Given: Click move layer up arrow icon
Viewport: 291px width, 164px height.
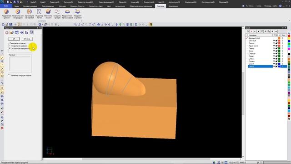Looking at the screenshot, I should pos(258,31).
